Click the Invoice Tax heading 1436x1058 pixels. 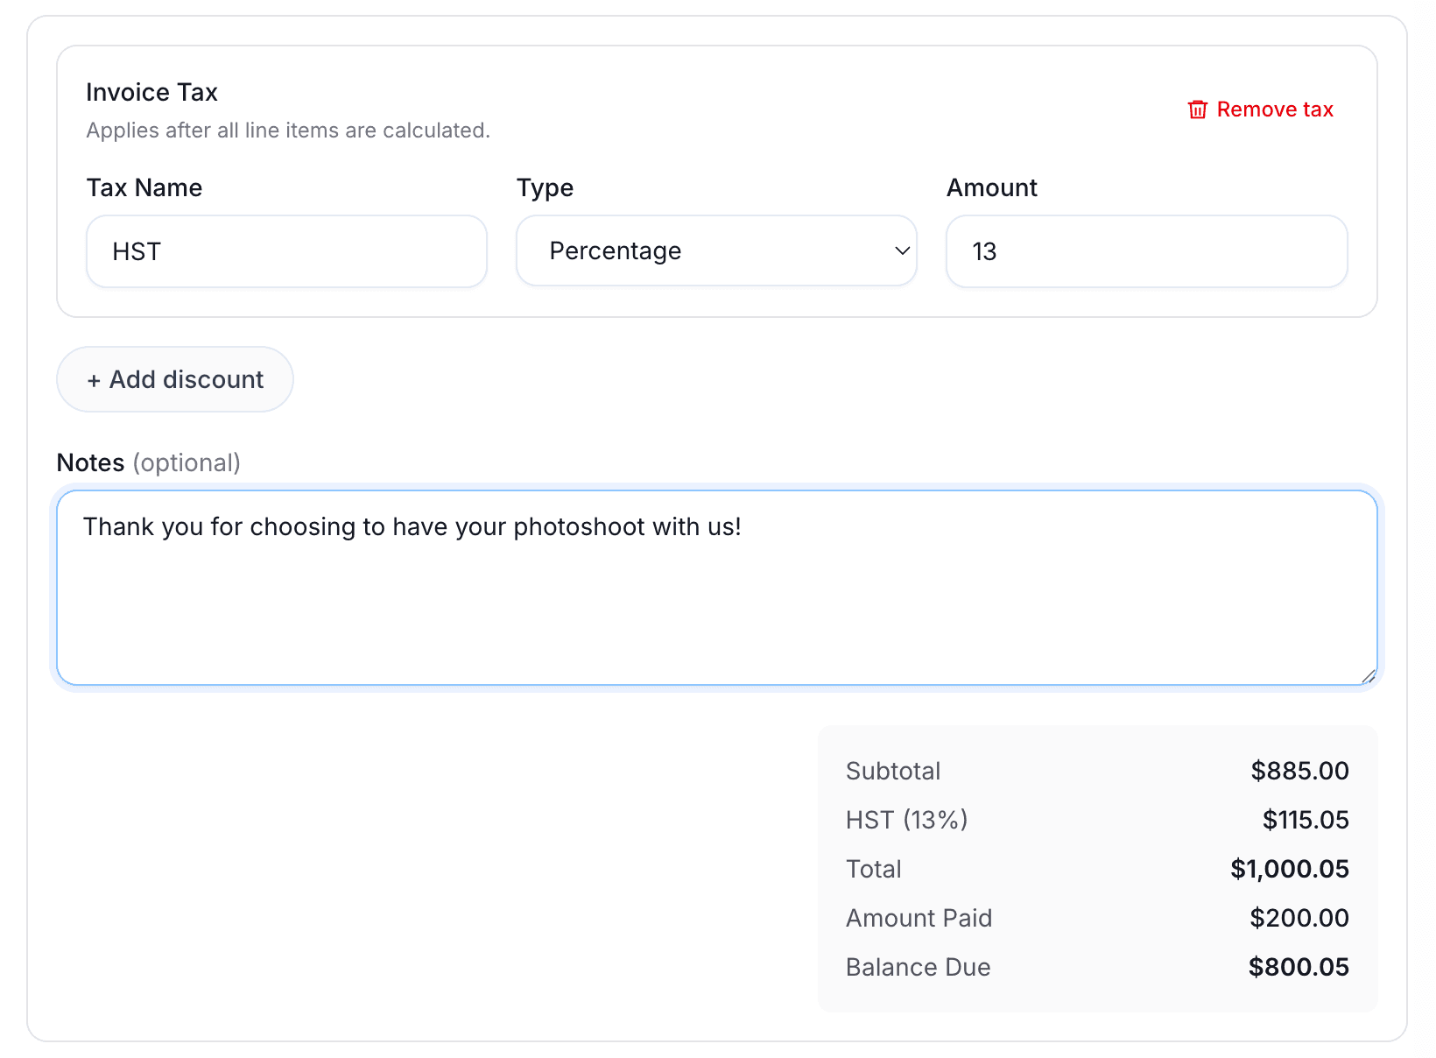151,93
